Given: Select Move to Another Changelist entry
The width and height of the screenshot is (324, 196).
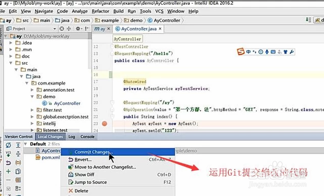Looking at the screenshot, I should tap(118, 167).
